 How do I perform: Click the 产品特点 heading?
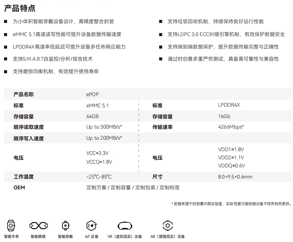pyautogui.click(x=20, y=8)
